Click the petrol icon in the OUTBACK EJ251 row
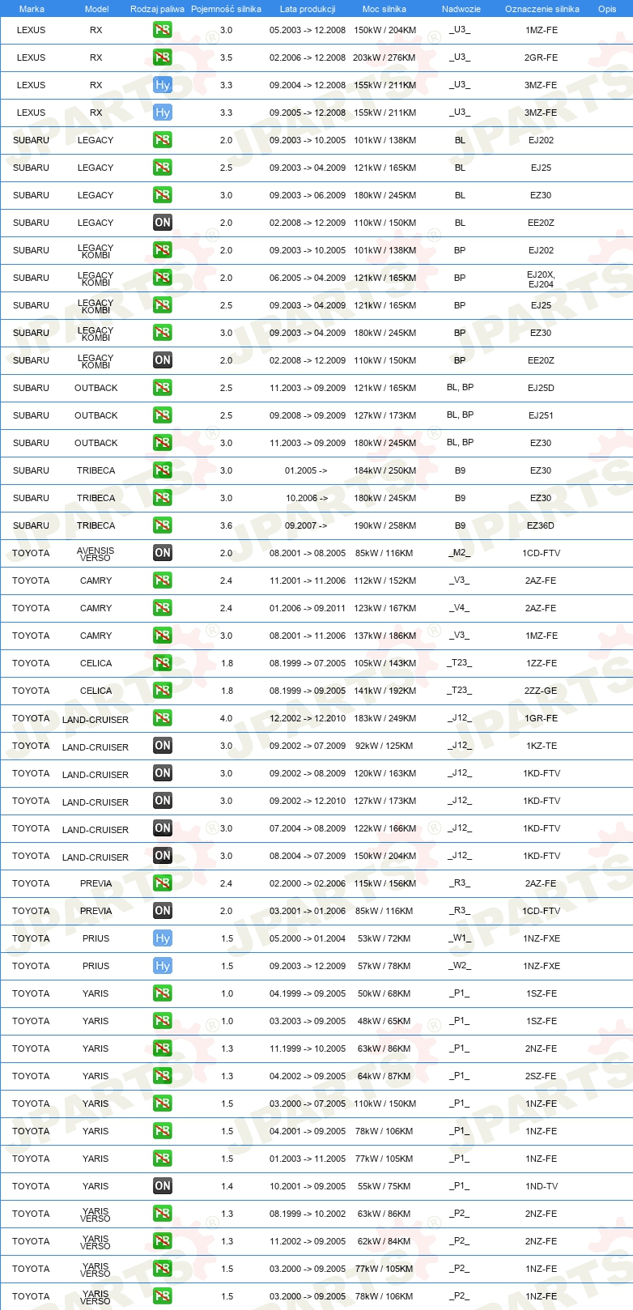Viewport: 633px width, 1310px height. pos(163,415)
